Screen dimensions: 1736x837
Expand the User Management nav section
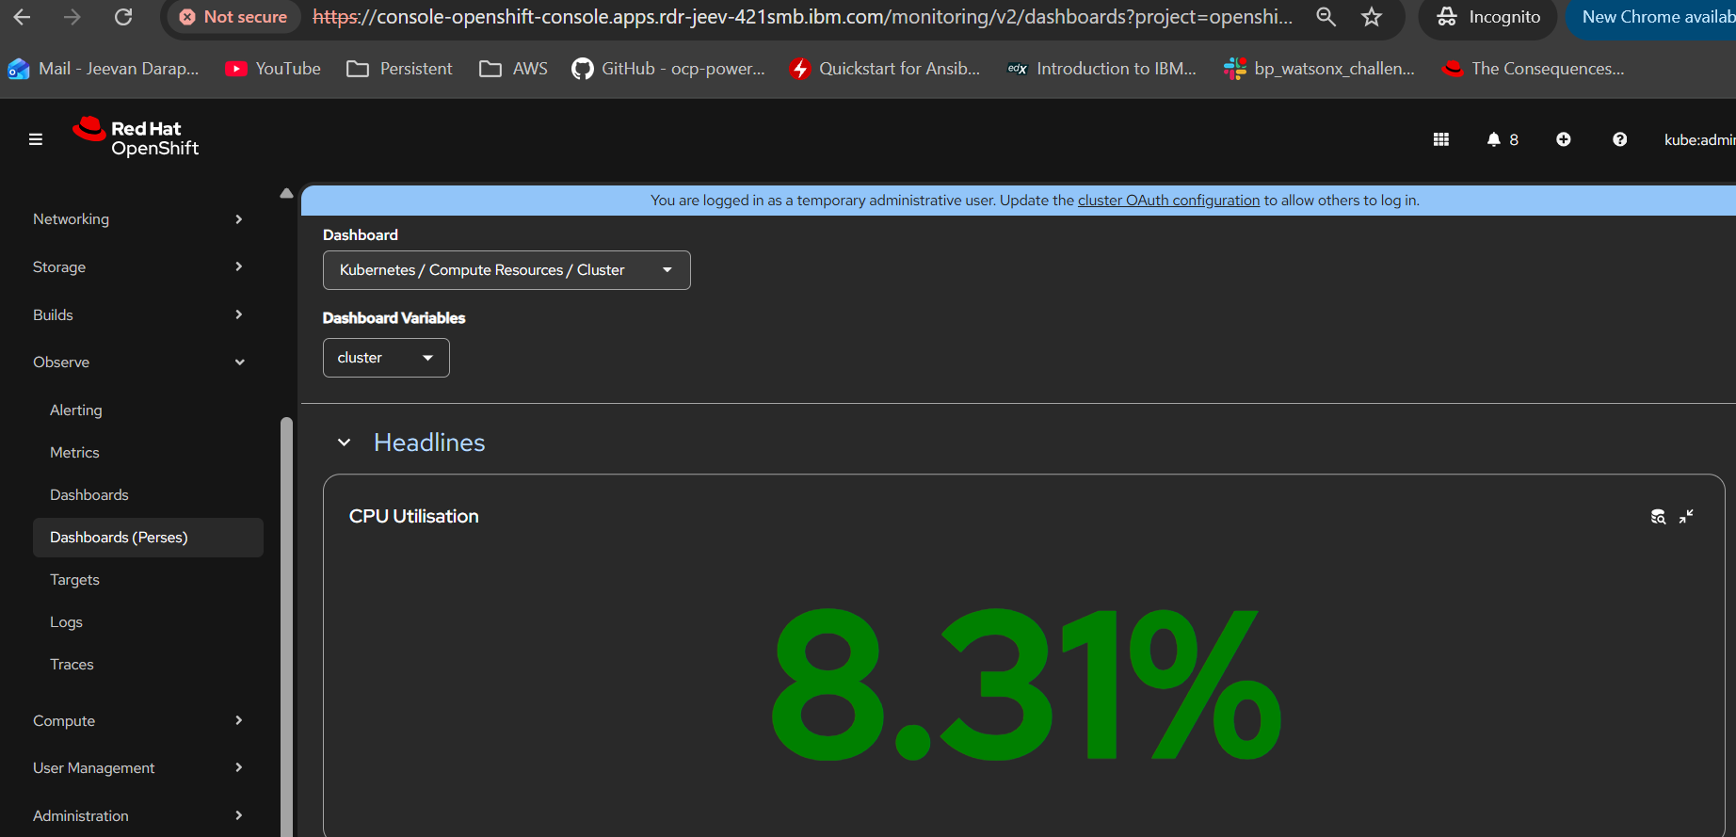coord(138,768)
